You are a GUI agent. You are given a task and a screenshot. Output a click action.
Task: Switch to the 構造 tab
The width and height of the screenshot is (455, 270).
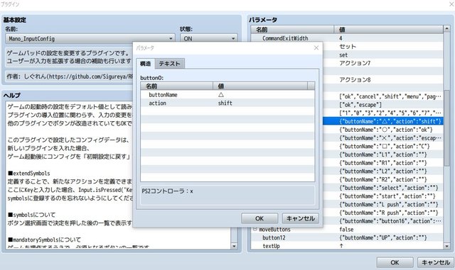[145, 64]
